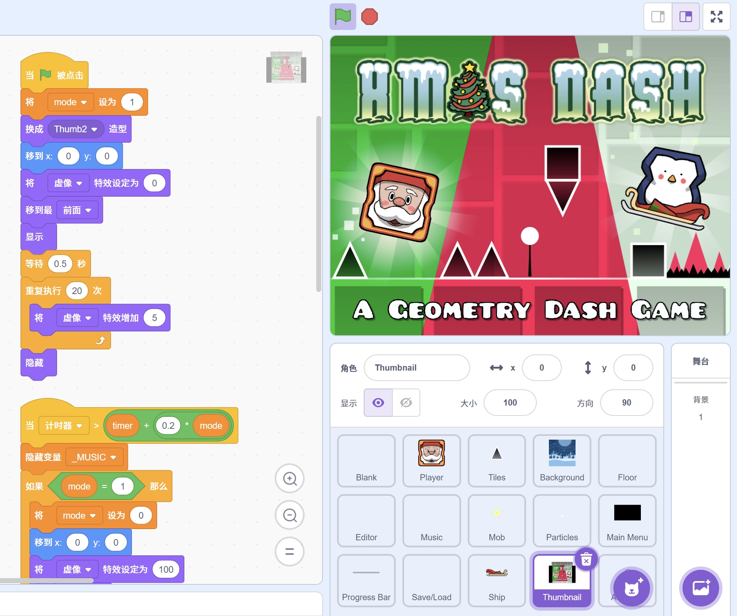
Task: Switch to small stage layout
Action: click(658, 17)
